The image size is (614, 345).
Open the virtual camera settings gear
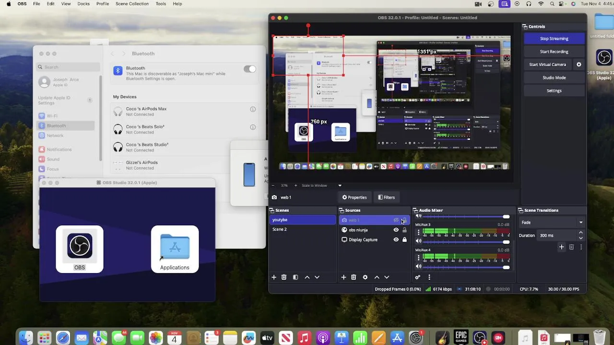point(579,64)
